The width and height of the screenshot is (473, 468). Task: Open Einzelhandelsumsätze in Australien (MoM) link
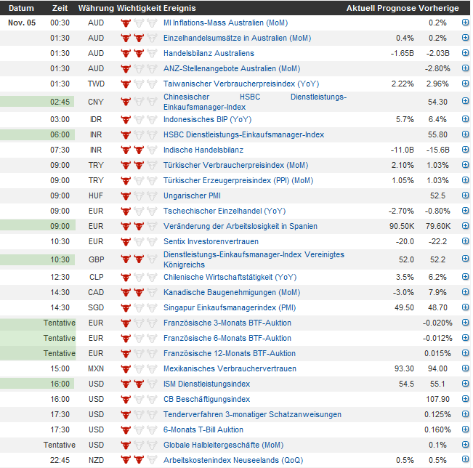click(x=237, y=38)
